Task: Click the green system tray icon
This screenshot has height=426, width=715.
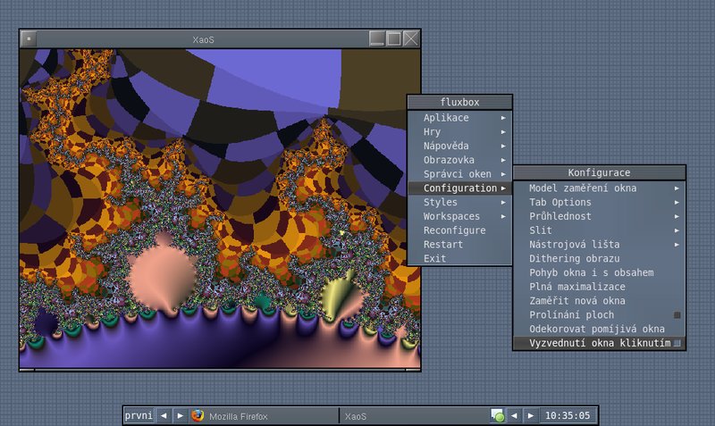Action: click(498, 416)
